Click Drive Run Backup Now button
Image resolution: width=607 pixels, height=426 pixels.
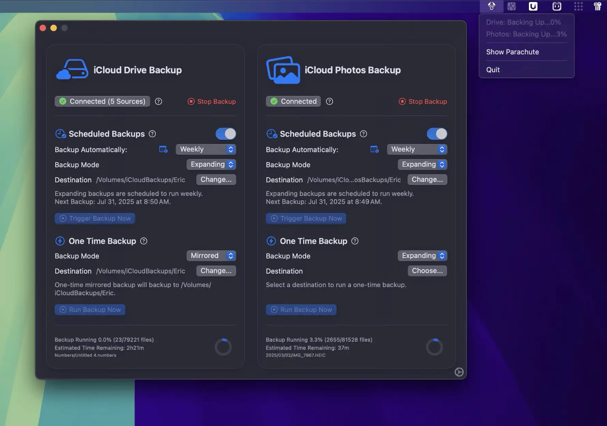click(x=90, y=310)
